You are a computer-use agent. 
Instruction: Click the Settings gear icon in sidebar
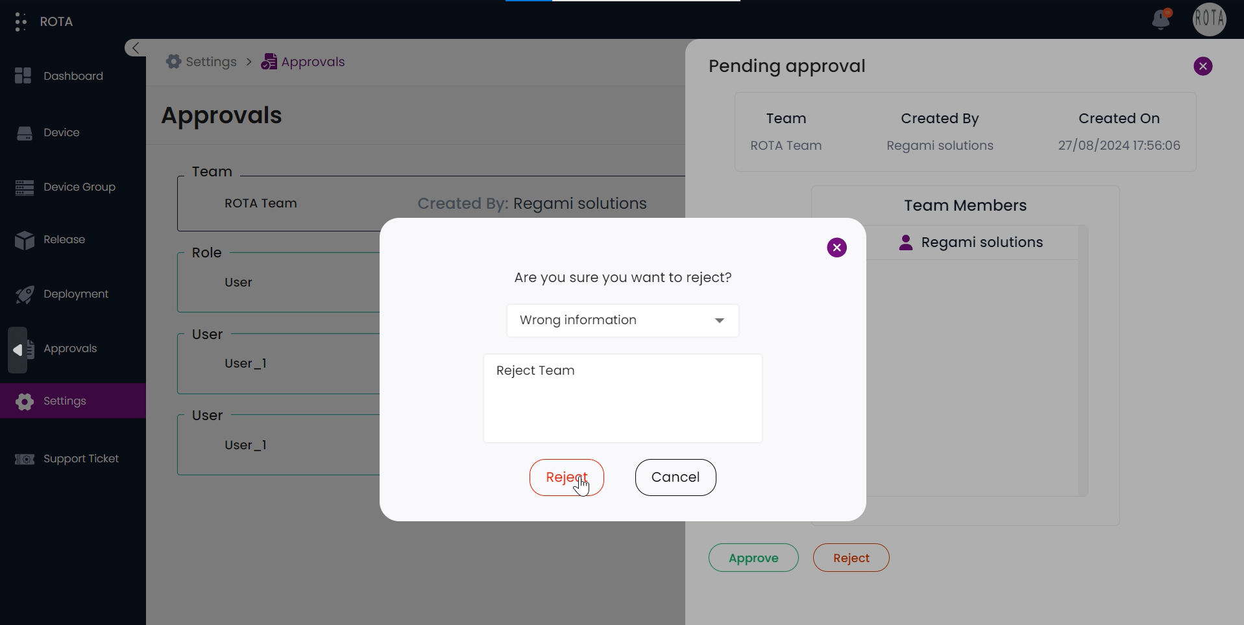(24, 401)
